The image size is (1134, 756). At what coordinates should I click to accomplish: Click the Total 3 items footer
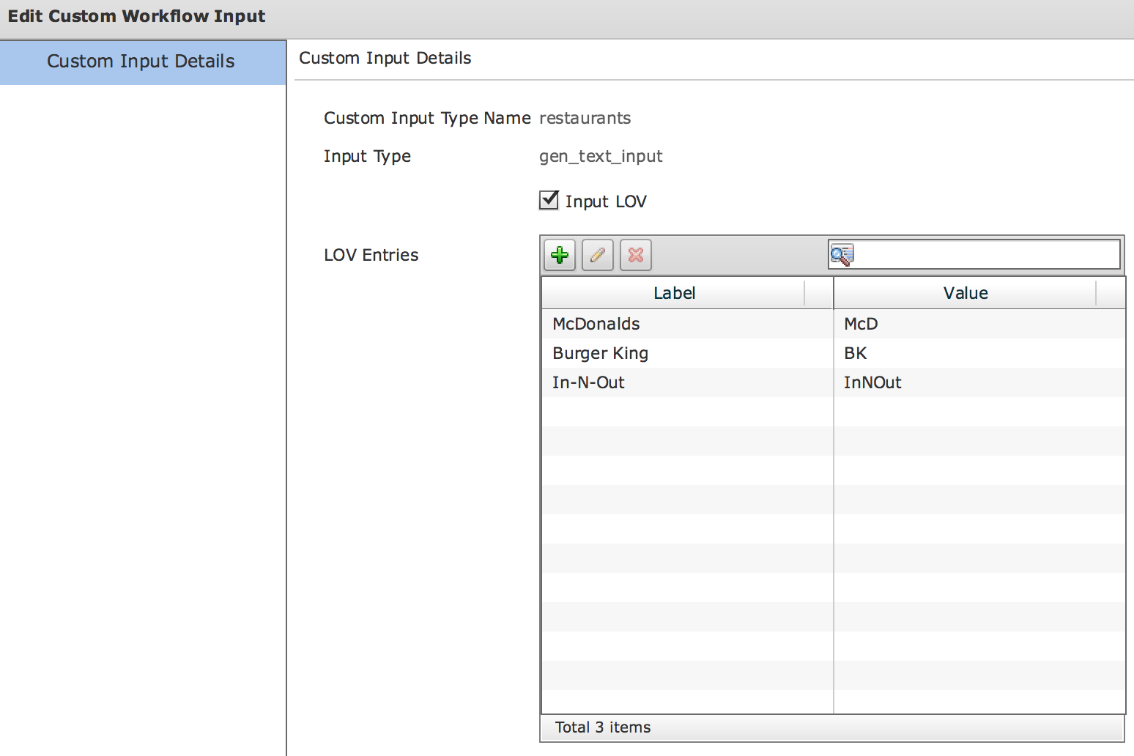tap(603, 727)
